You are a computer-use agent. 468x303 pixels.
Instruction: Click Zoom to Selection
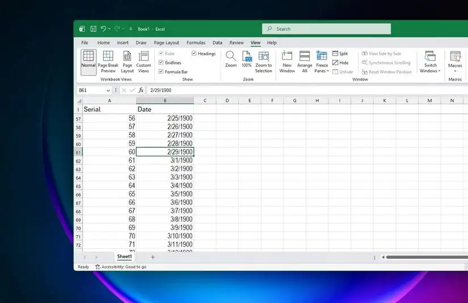264,62
